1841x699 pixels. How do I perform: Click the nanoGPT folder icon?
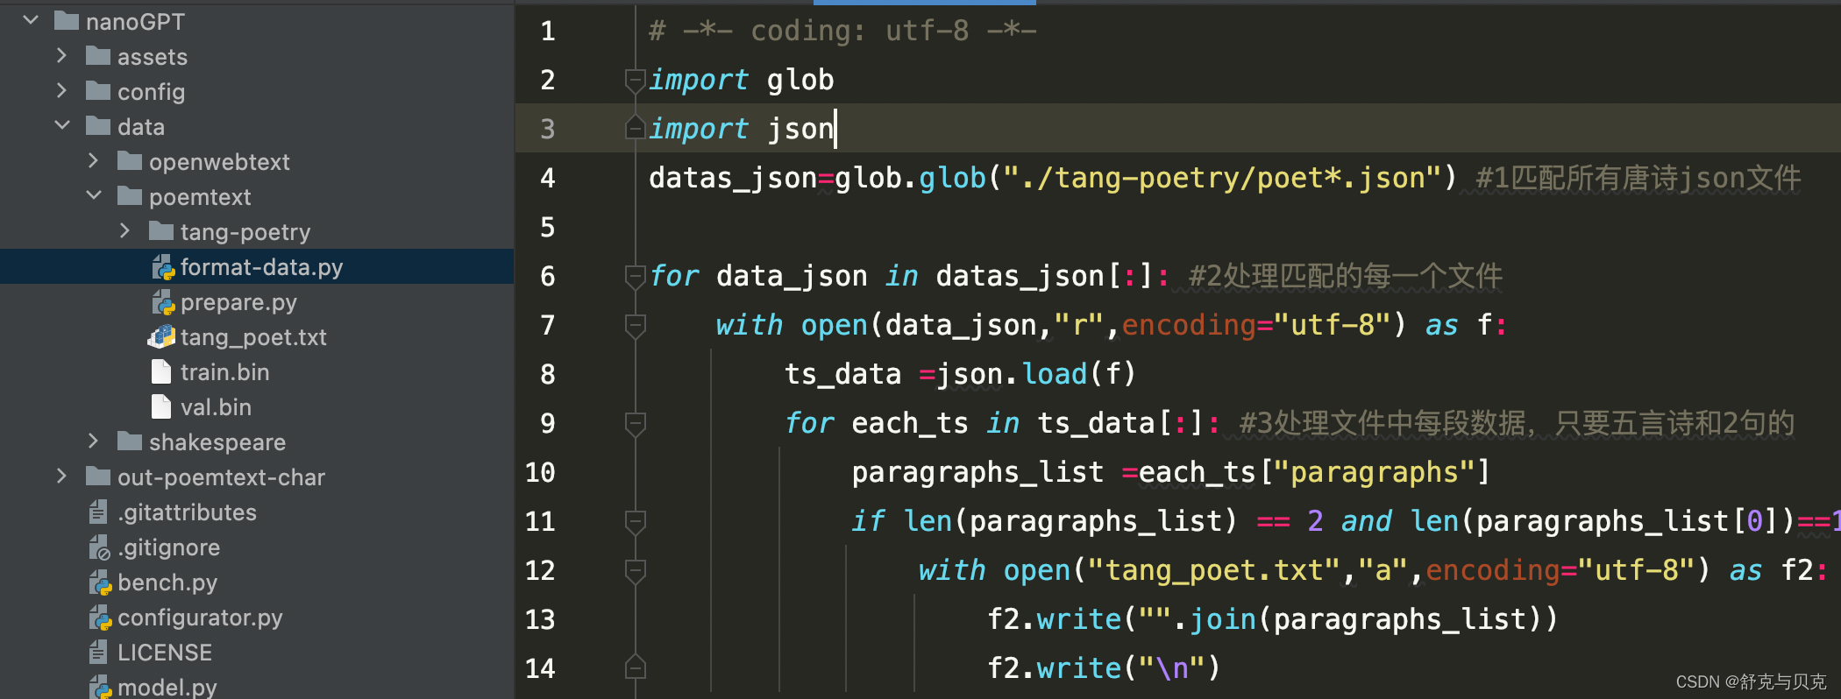[67, 21]
